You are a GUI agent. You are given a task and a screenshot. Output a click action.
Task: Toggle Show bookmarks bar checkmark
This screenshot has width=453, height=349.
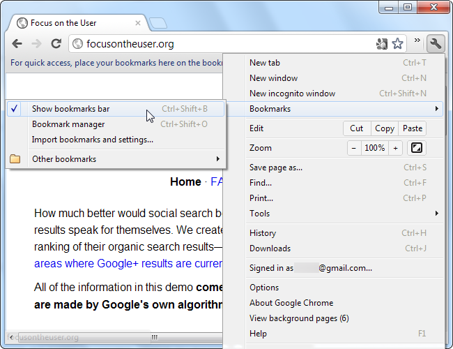pos(14,109)
